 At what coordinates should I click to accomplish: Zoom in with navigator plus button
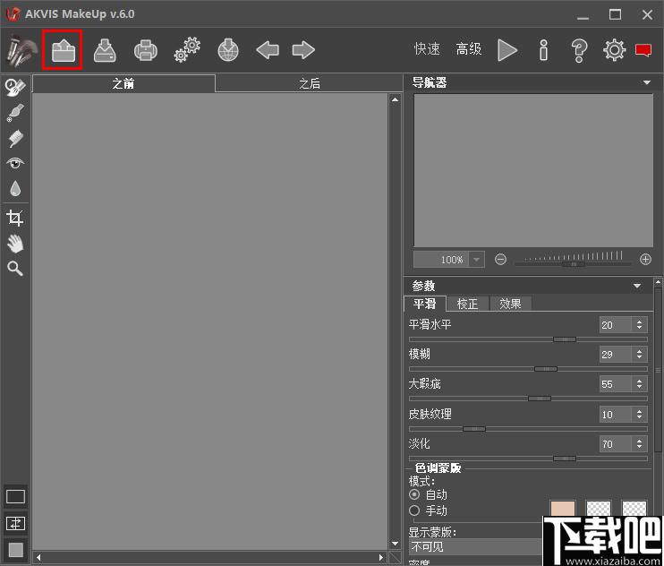coord(645,260)
